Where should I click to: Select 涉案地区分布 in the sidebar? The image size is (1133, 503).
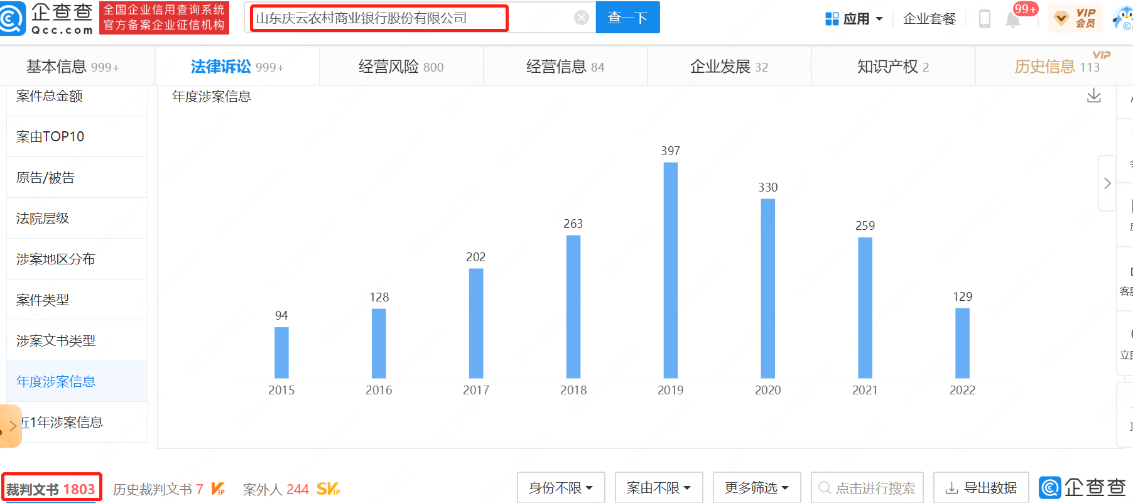77,259
